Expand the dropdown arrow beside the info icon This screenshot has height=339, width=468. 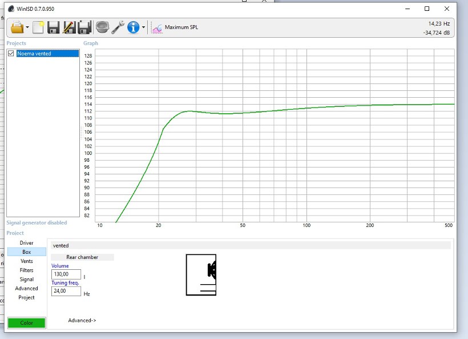[144, 27]
